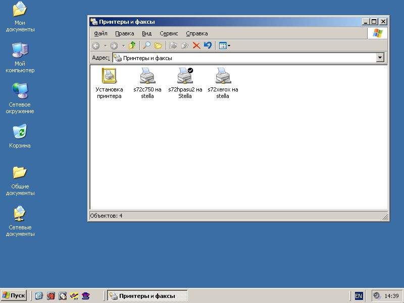Open the Файл menu

[x=100, y=33]
